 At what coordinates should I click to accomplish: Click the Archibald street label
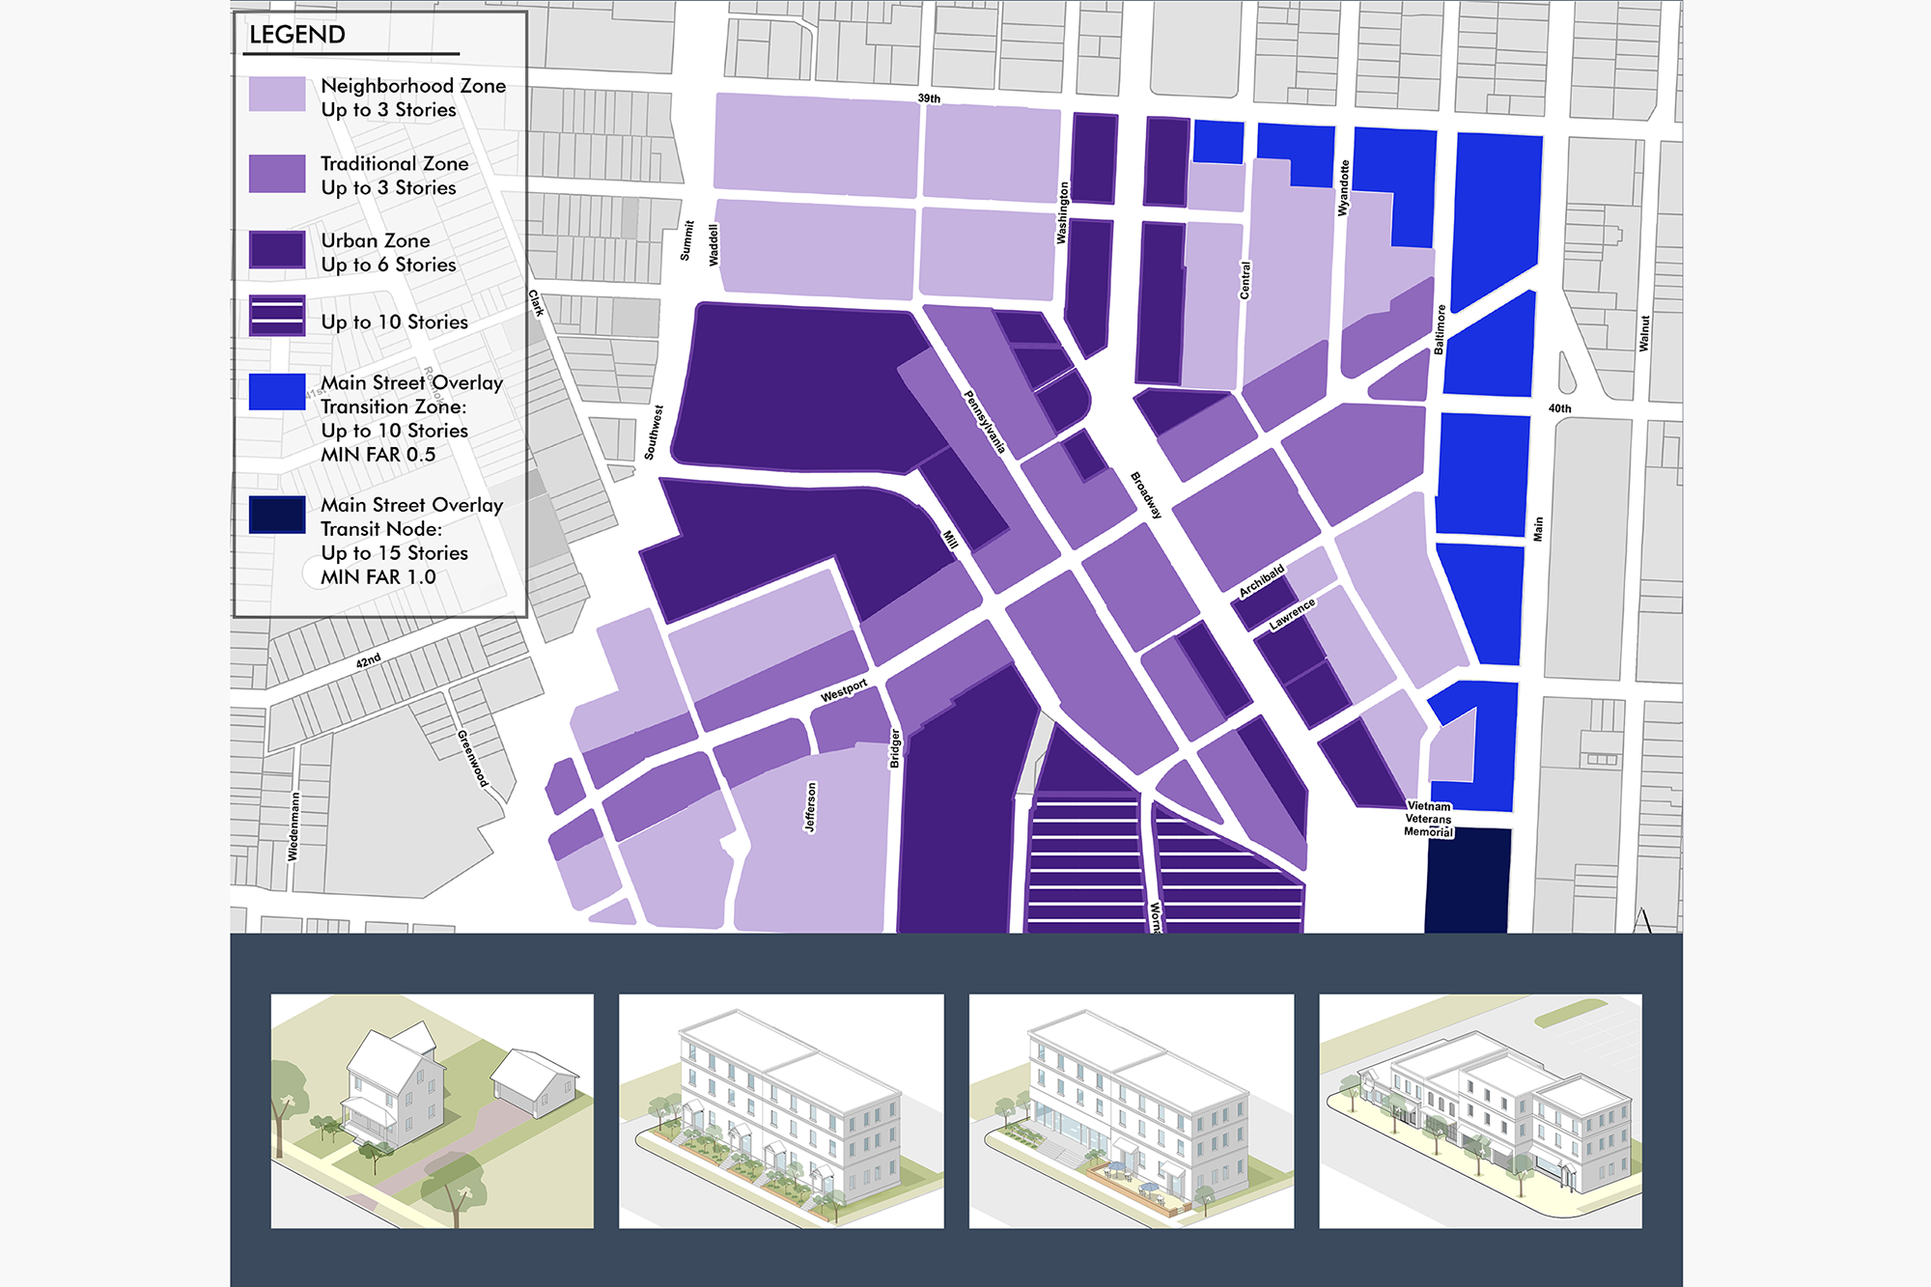[x=1262, y=580]
